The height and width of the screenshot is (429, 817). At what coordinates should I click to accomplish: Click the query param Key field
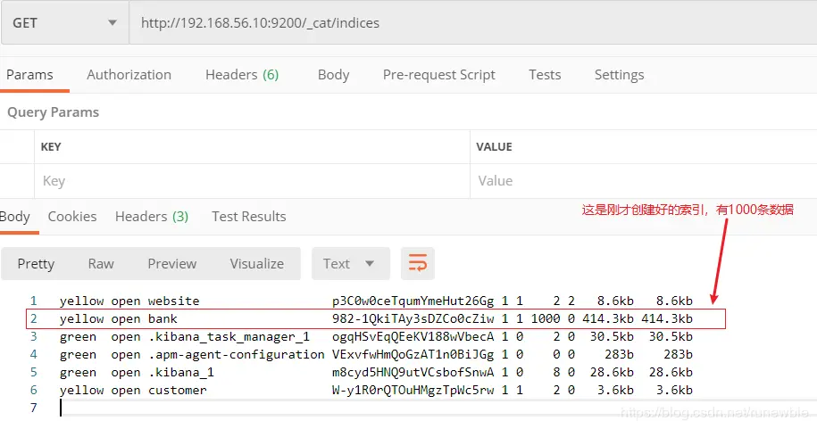tap(250, 180)
